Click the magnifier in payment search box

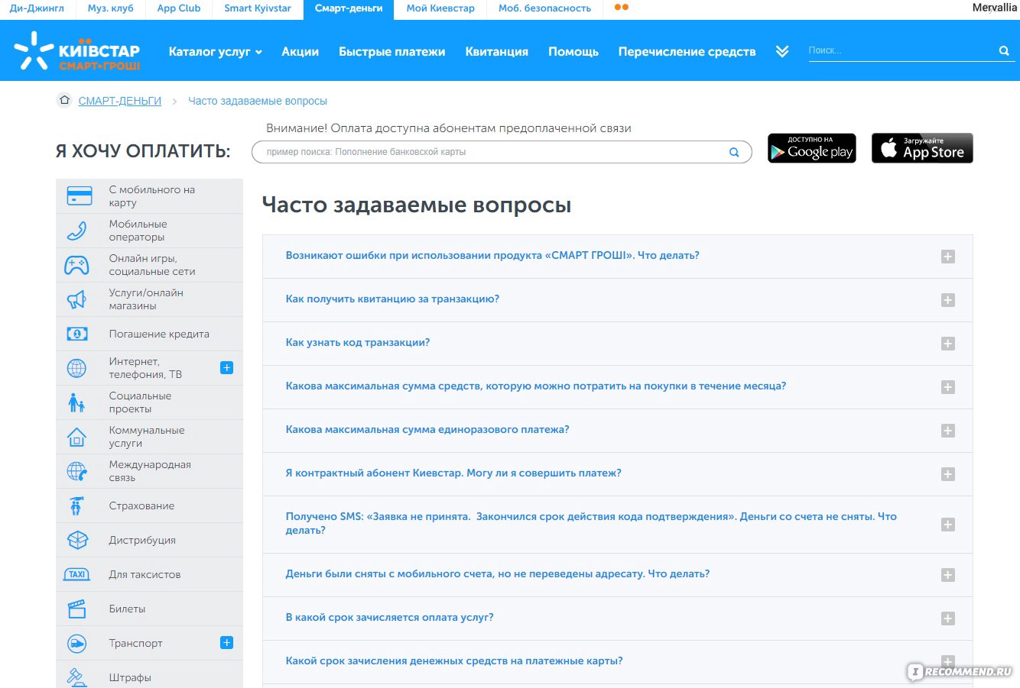[734, 152]
